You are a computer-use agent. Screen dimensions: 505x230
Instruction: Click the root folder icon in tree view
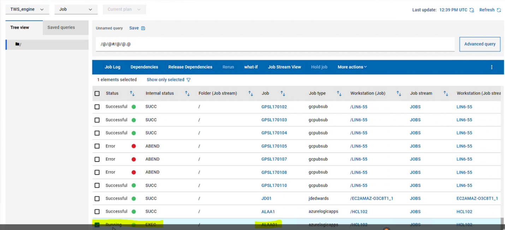point(17,44)
